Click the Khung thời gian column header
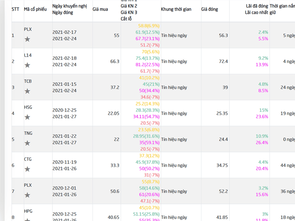 [x=176, y=9]
